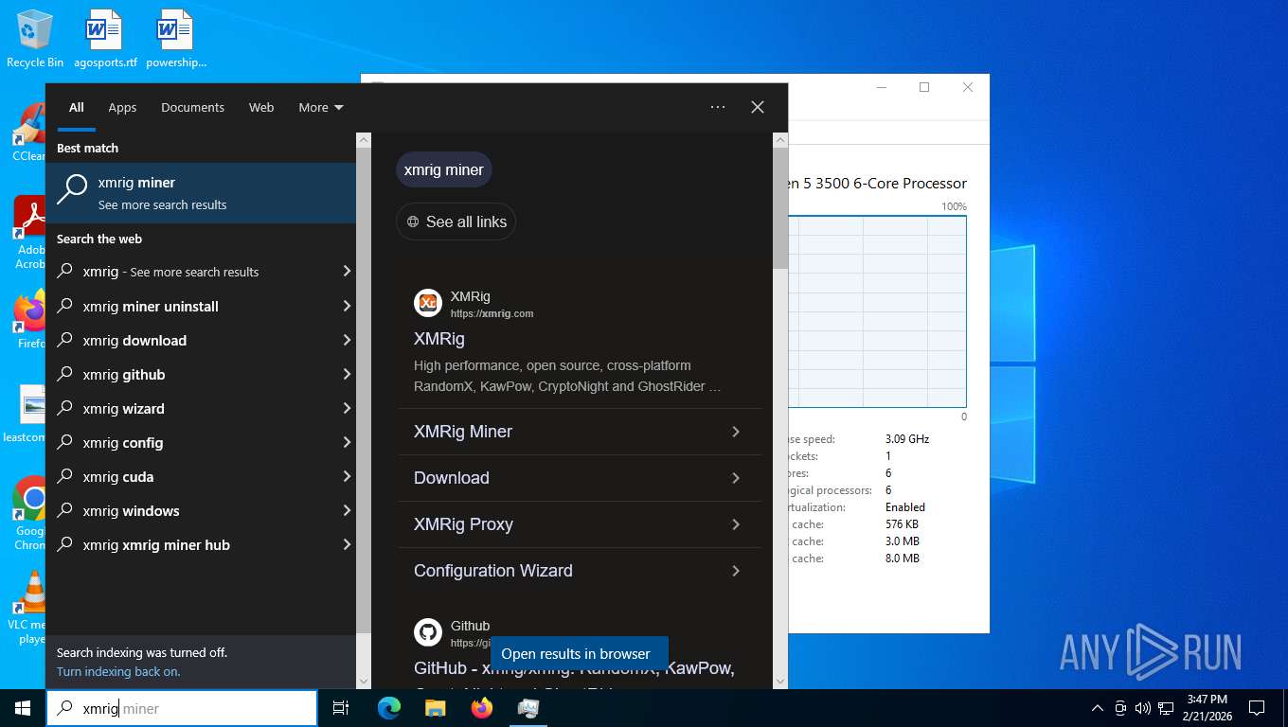Image resolution: width=1288 pixels, height=727 pixels.
Task: Open the powership Word document icon
Action: pyautogui.click(x=176, y=39)
